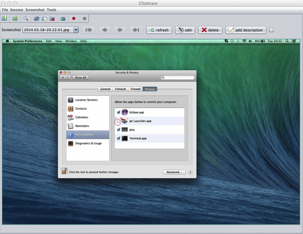Click the refresh button
303x234 pixels.
(159, 30)
